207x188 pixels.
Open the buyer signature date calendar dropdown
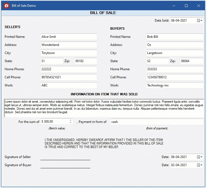(x=200, y=165)
